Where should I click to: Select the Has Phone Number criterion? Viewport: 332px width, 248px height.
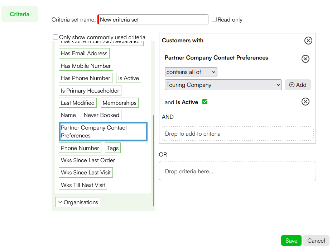[x=86, y=78]
